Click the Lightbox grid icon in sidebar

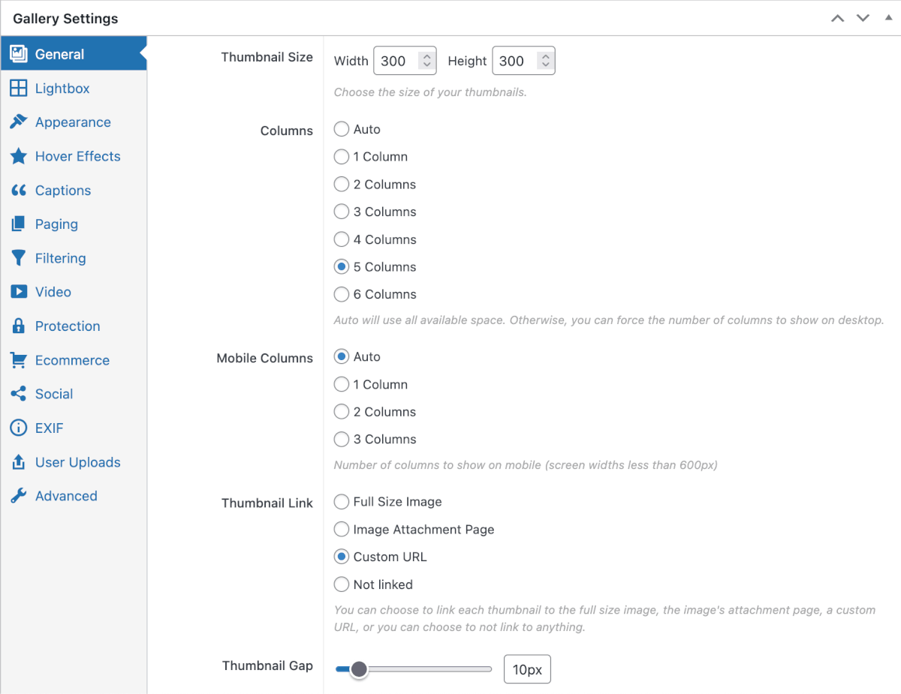pos(18,89)
